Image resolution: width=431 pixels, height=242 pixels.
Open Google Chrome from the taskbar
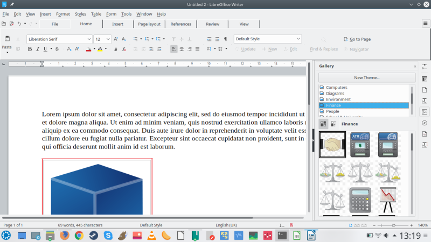(79, 236)
